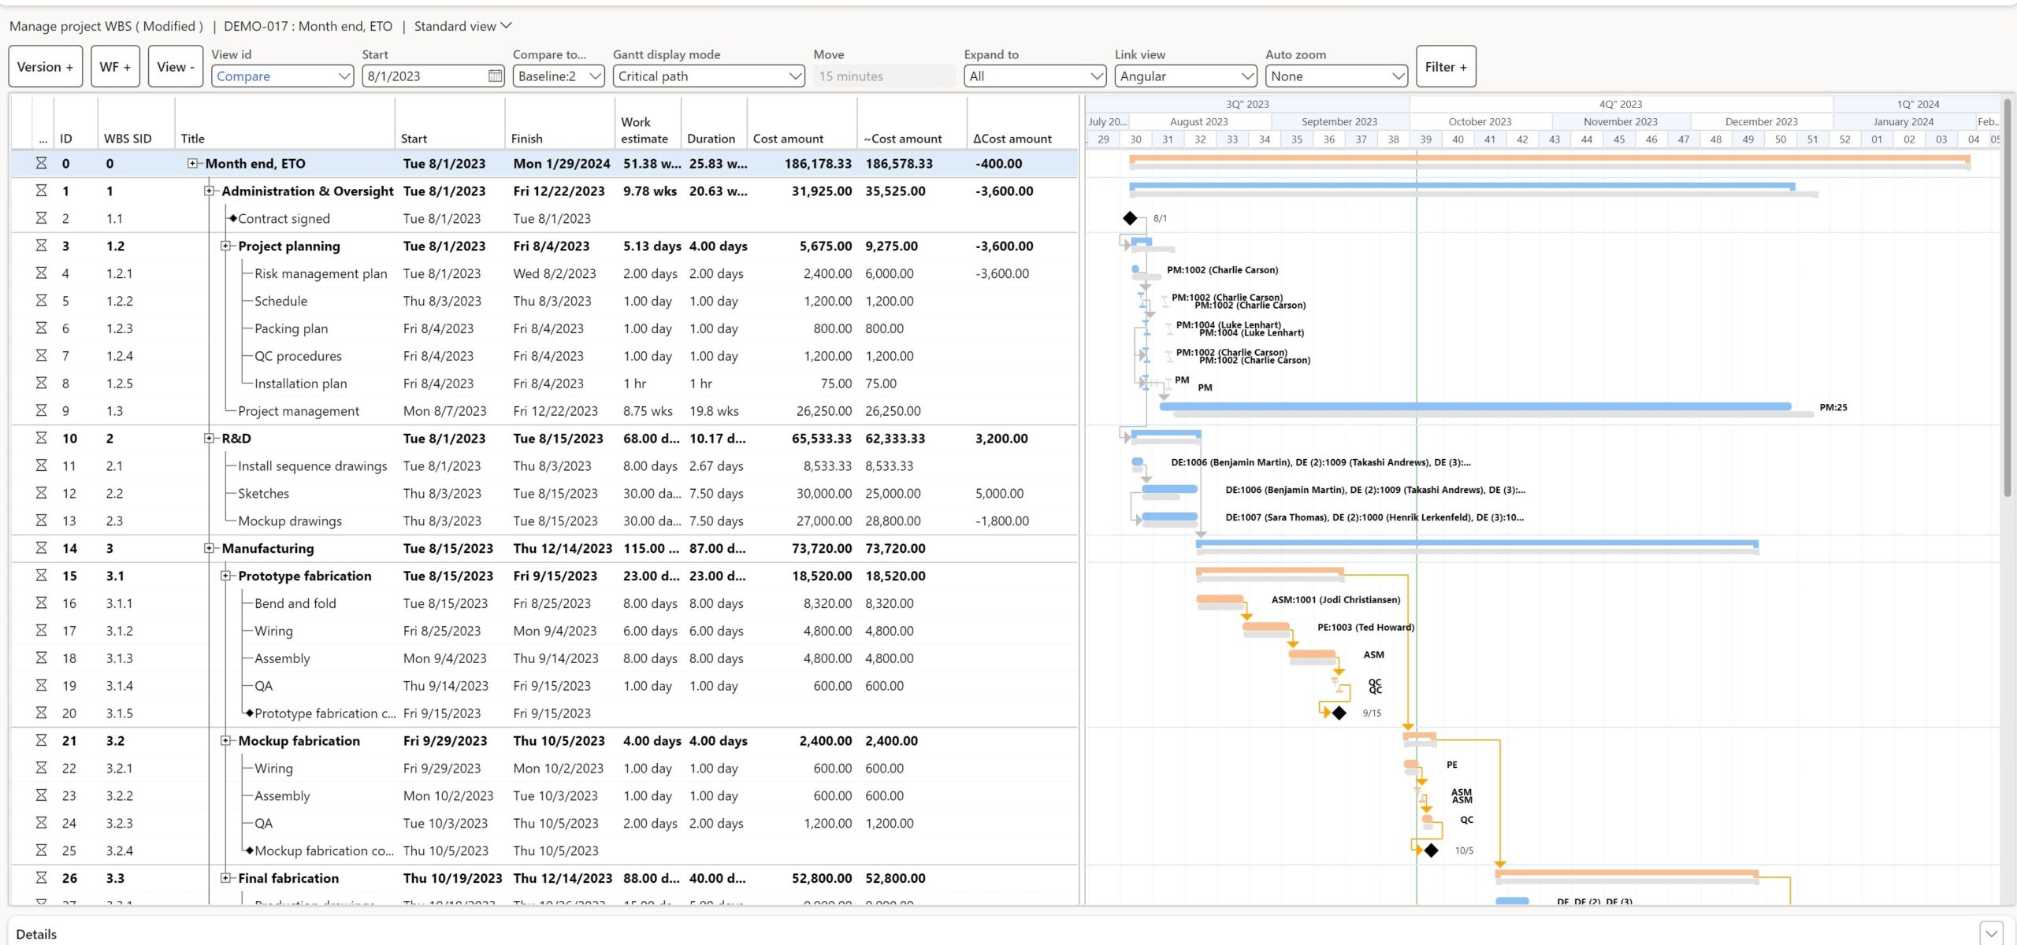Click the hourglass icon on row 19 QA
This screenshot has height=945, width=2017.
[41, 685]
